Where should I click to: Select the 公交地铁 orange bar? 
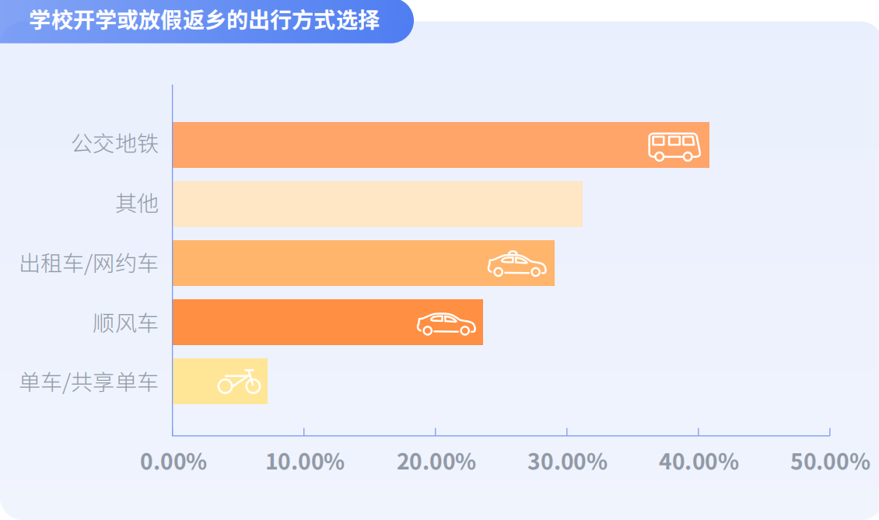[404, 145]
